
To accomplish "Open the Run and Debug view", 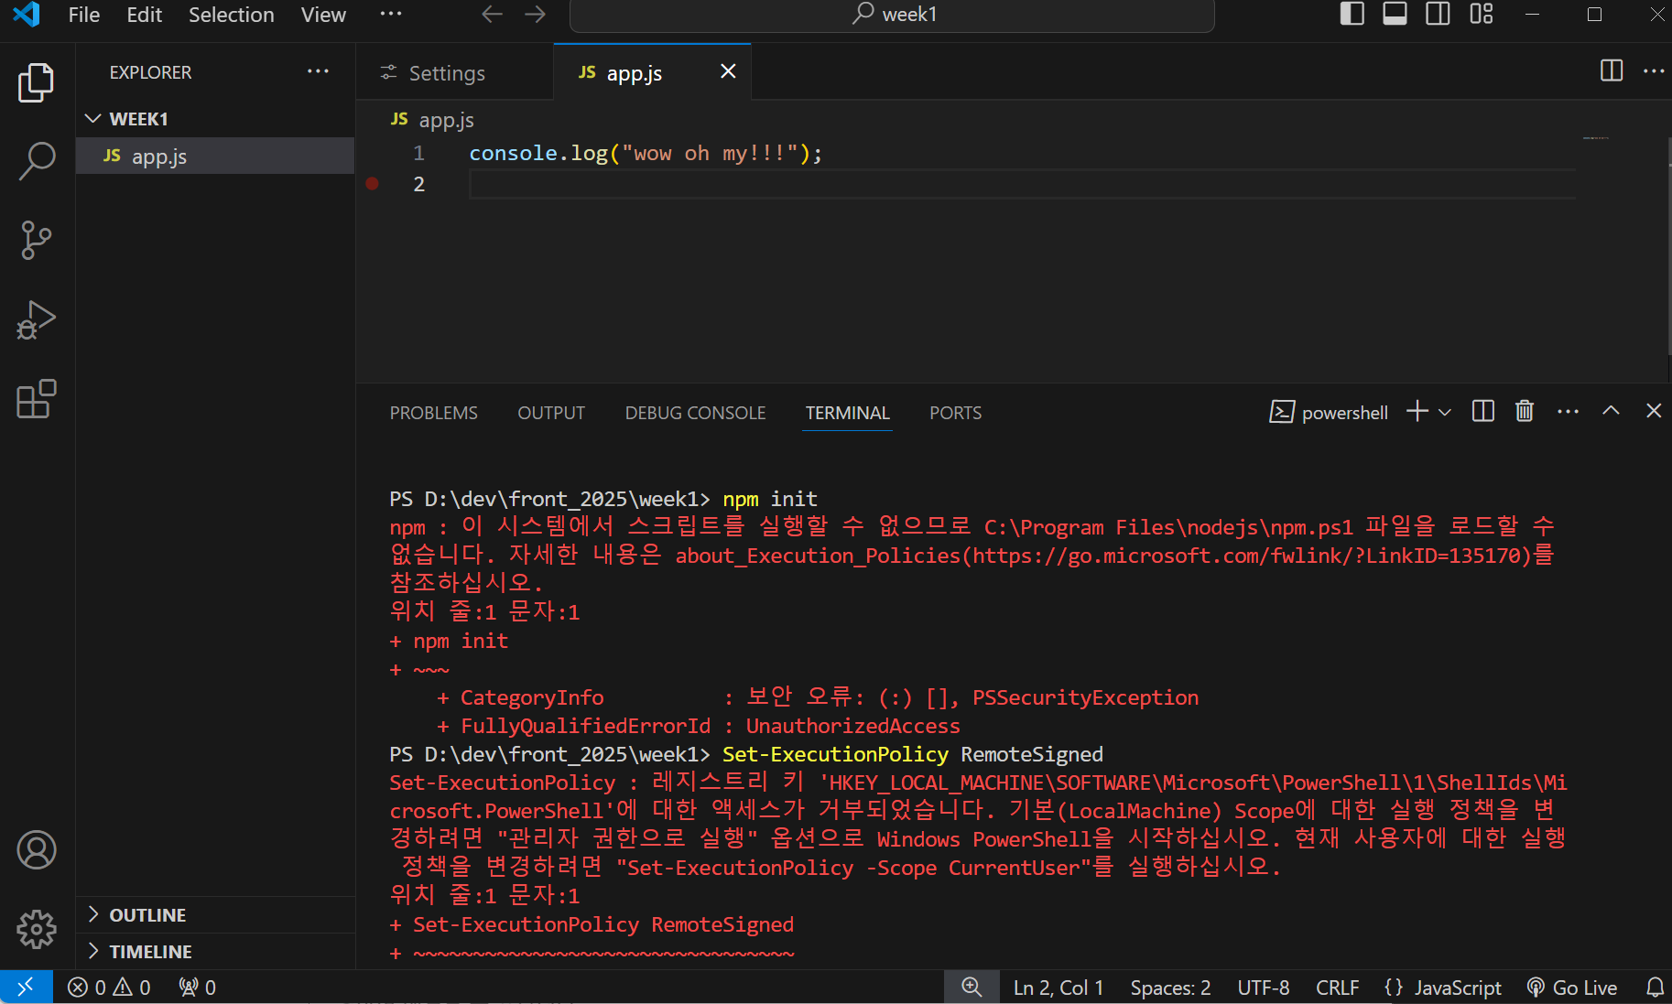I will coord(36,319).
